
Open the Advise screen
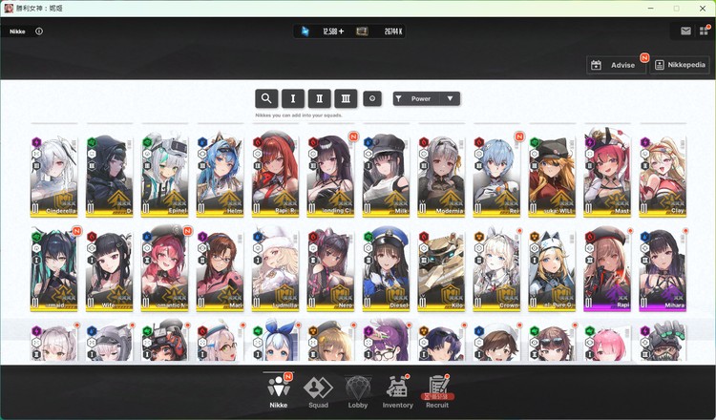616,65
